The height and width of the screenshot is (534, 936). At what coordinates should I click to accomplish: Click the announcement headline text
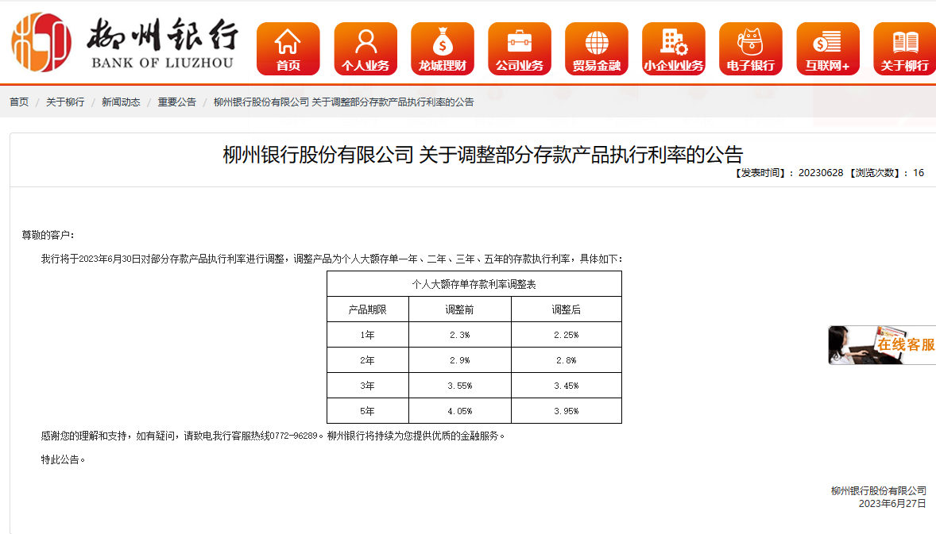(x=482, y=154)
